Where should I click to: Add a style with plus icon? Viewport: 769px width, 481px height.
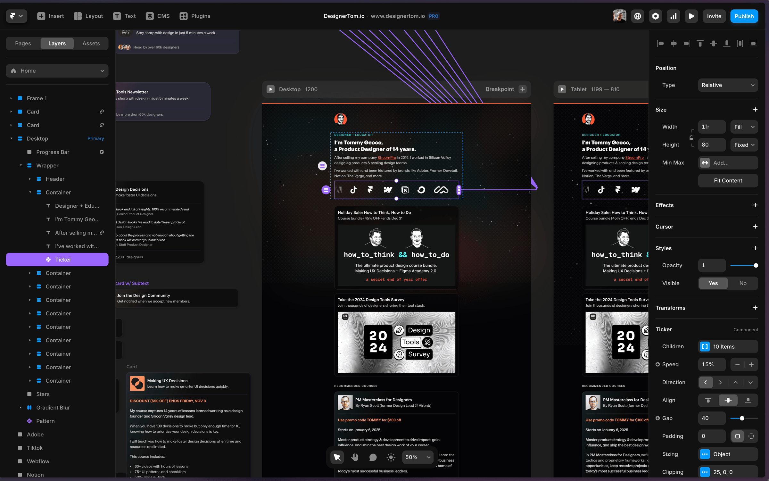pyautogui.click(x=755, y=248)
